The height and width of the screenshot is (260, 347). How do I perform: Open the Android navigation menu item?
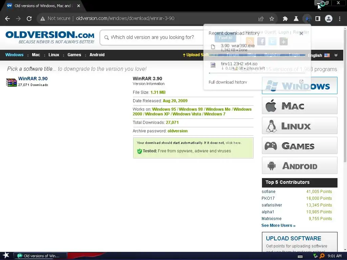97,55
